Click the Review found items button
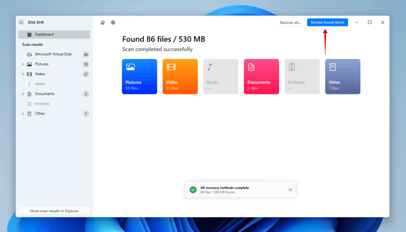Viewport: 406px width, 232px height. tap(327, 22)
